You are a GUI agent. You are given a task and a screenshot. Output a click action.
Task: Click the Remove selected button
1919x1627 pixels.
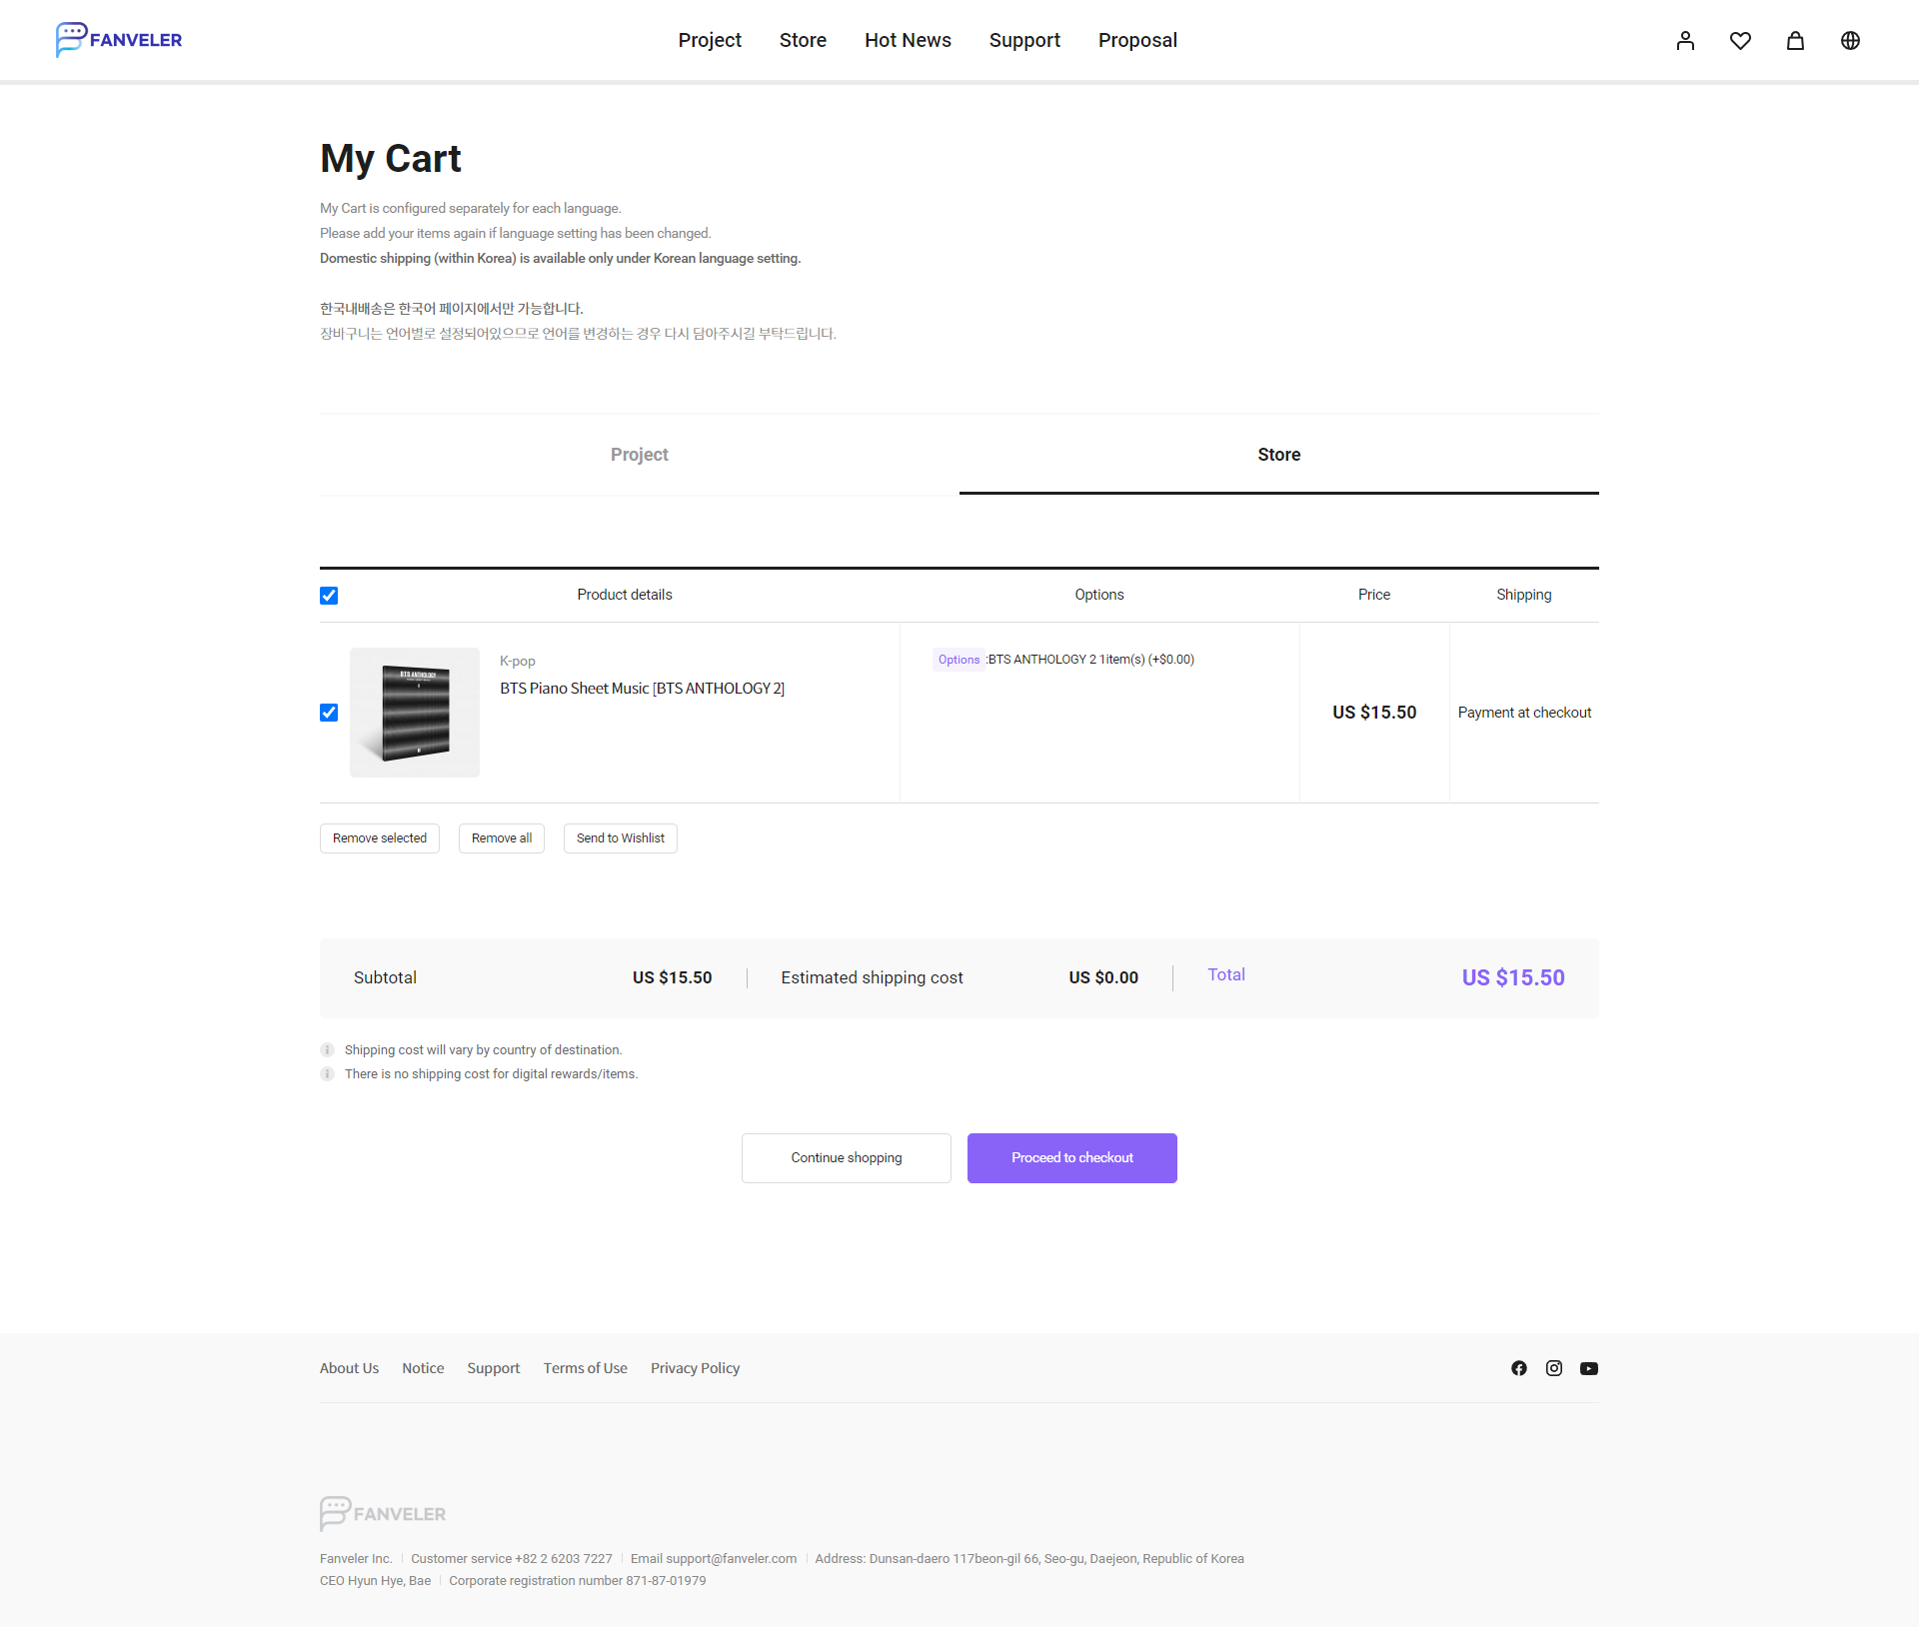pyautogui.click(x=380, y=838)
